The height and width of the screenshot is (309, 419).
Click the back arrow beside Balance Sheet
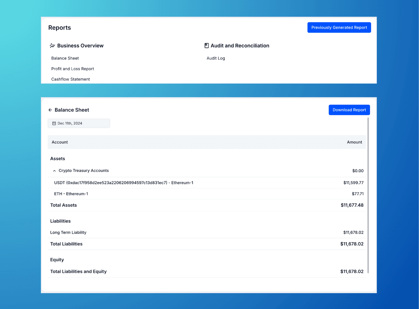coord(50,110)
